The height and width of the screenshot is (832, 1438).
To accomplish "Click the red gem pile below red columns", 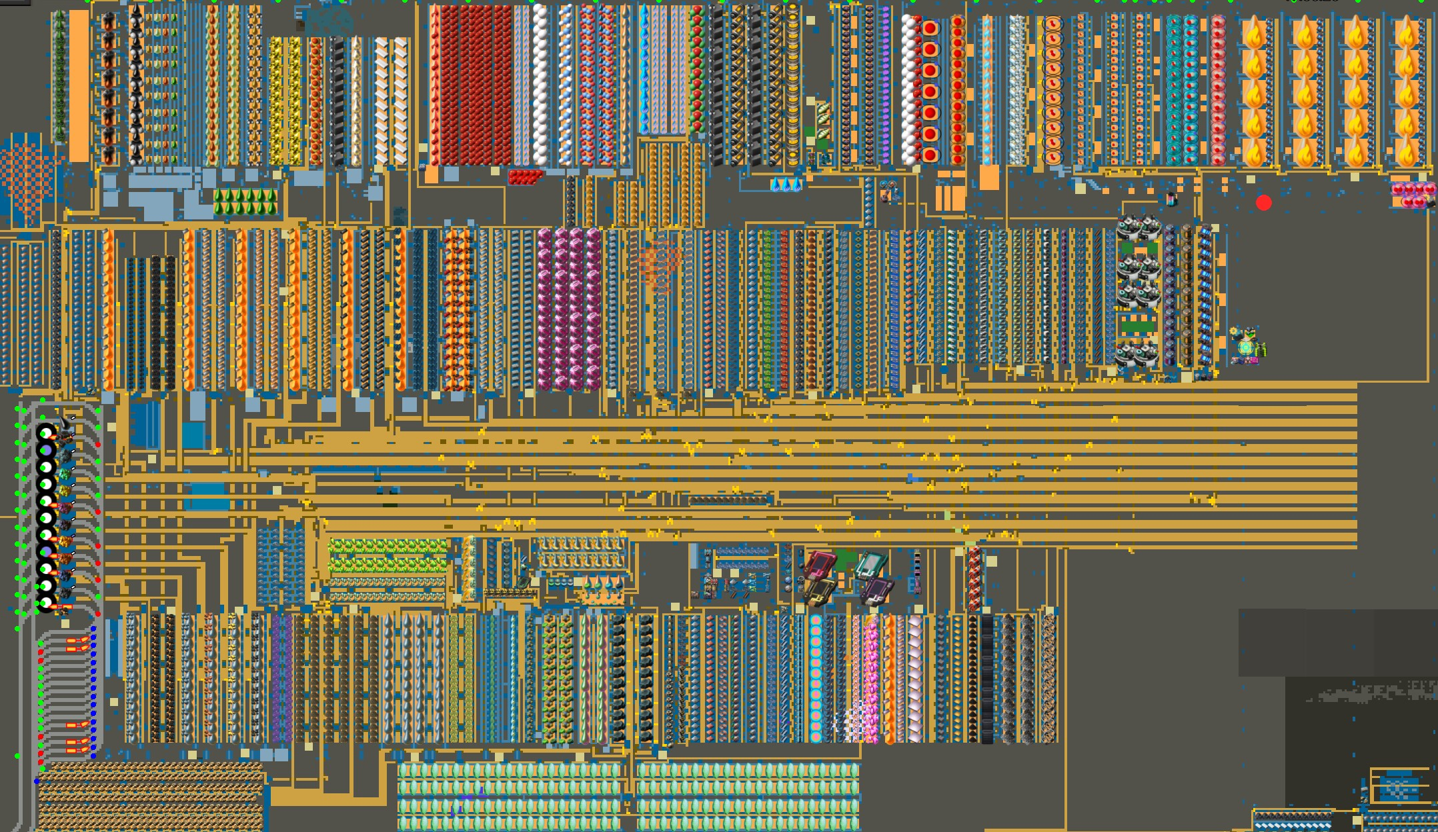I will pyautogui.click(x=526, y=177).
